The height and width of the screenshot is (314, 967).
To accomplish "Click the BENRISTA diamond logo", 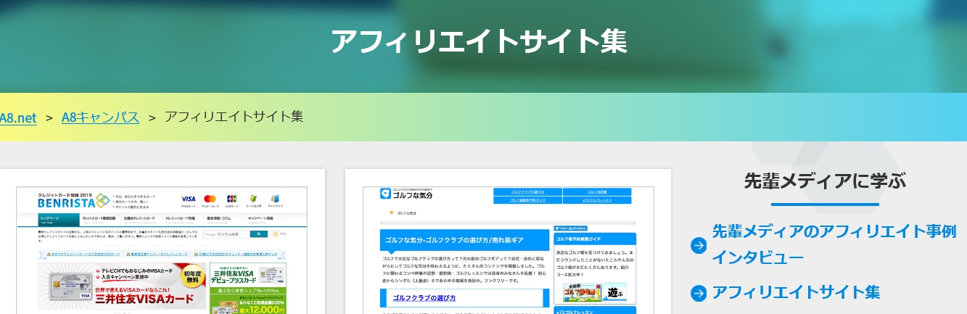I will pos(102,199).
